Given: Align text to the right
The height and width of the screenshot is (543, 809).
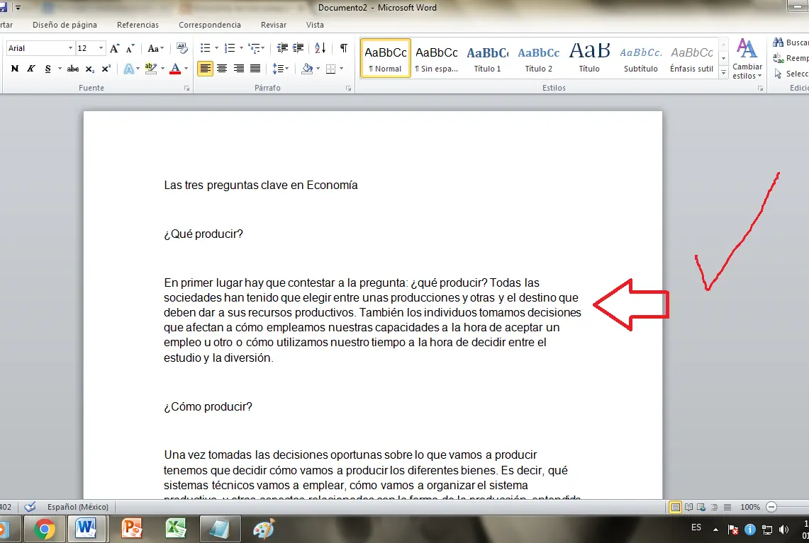Looking at the screenshot, I should [x=238, y=69].
